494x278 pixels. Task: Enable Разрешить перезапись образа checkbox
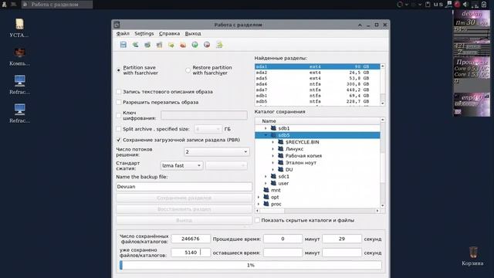point(119,102)
